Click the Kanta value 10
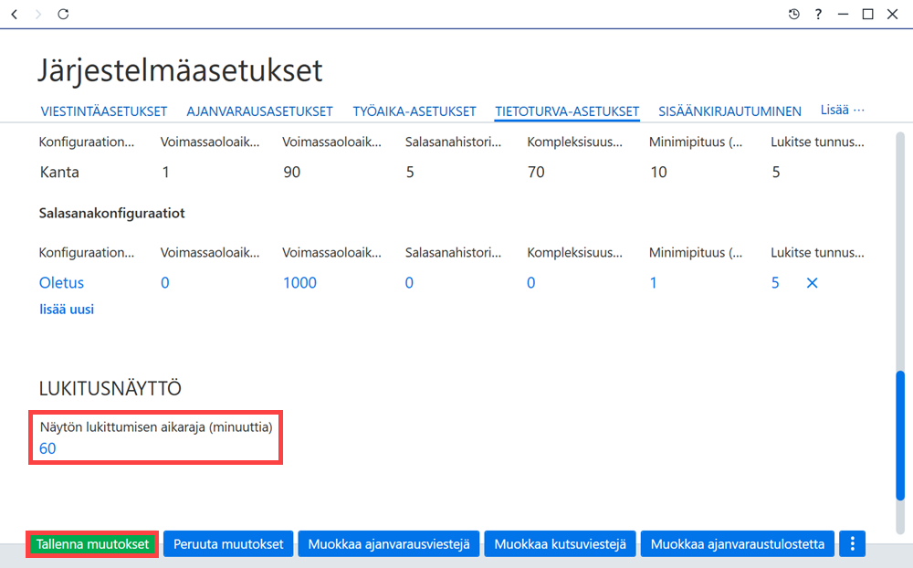 [658, 173]
